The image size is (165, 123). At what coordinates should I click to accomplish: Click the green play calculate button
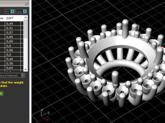(x=1, y=94)
